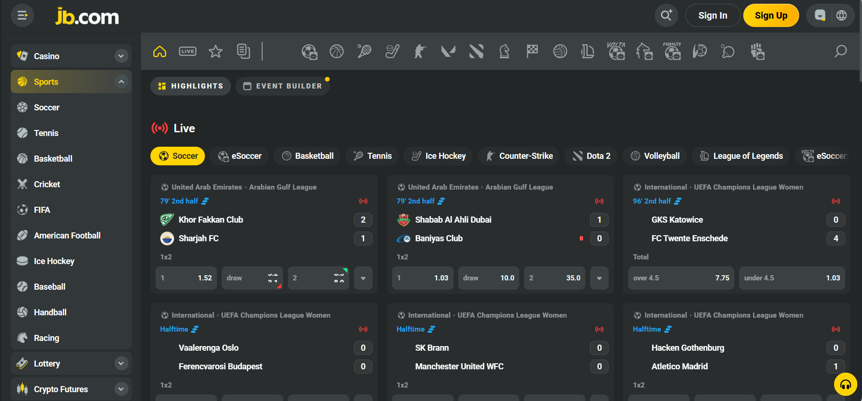Open Cricket in the sidebar
This screenshot has height=401, width=862.
click(x=71, y=184)
